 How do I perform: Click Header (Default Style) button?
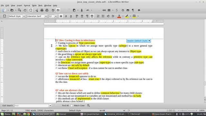139,41
